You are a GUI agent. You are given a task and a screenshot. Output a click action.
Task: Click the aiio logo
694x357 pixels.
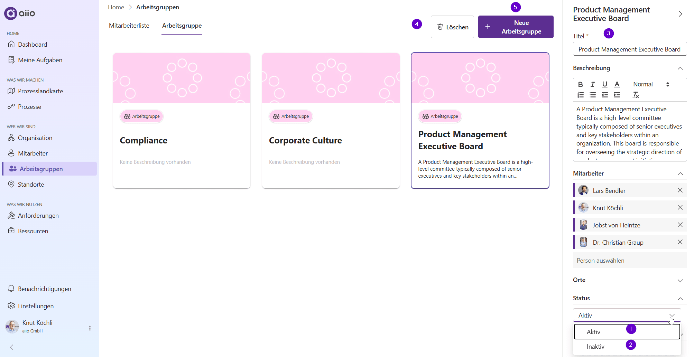coord(20,13)
